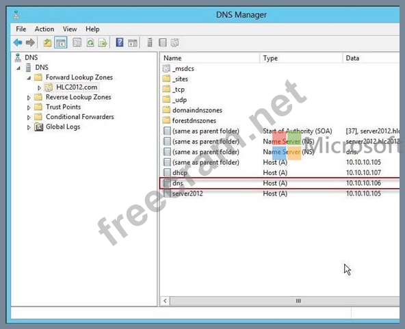
Task: Collapse the Forward Lookup Zones node
Action: pos(29,78)
